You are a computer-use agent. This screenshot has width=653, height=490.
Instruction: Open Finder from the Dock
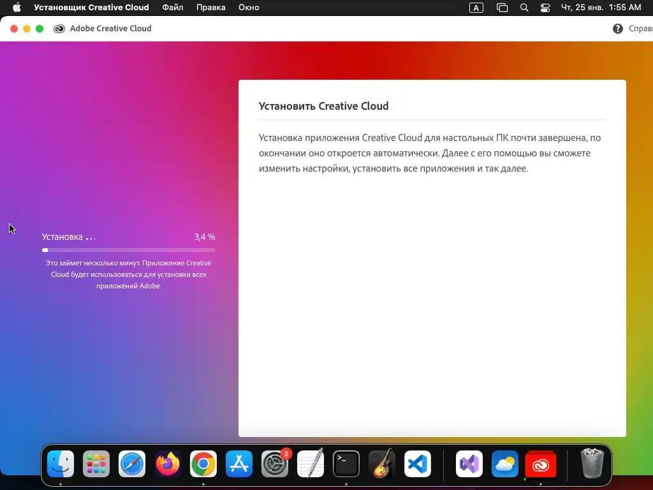61,464
